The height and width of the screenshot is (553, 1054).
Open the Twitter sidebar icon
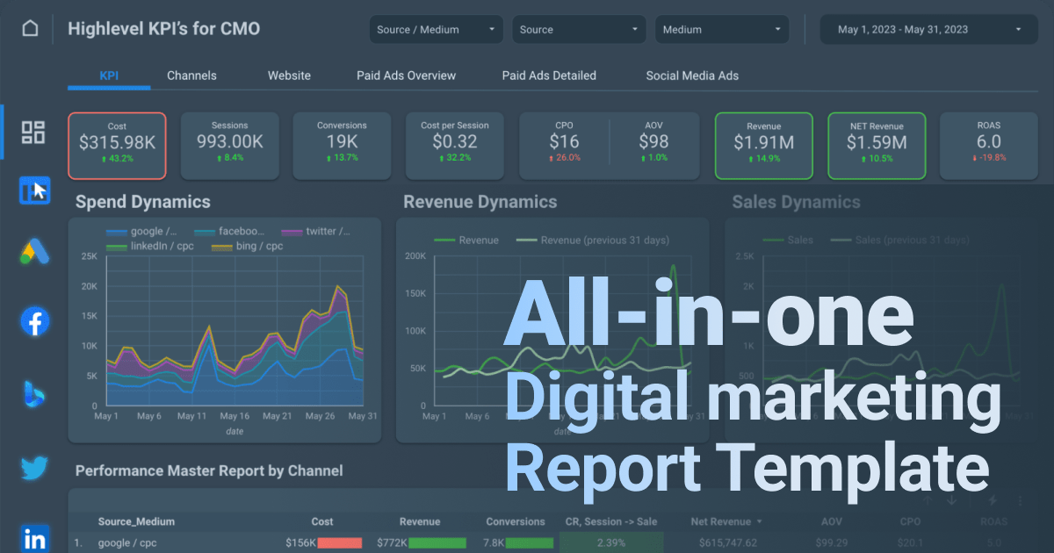(x=34, y=469)
